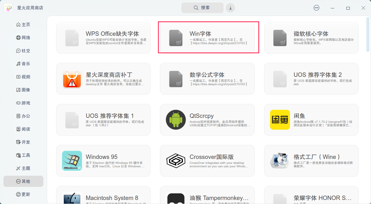The height and width of the screenshot is (204, 371).
Task: Select the 开发 category
Action: pos(25,142)
